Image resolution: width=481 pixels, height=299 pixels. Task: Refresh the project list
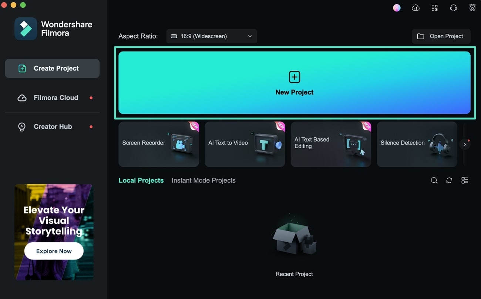[x=449, y=180]
